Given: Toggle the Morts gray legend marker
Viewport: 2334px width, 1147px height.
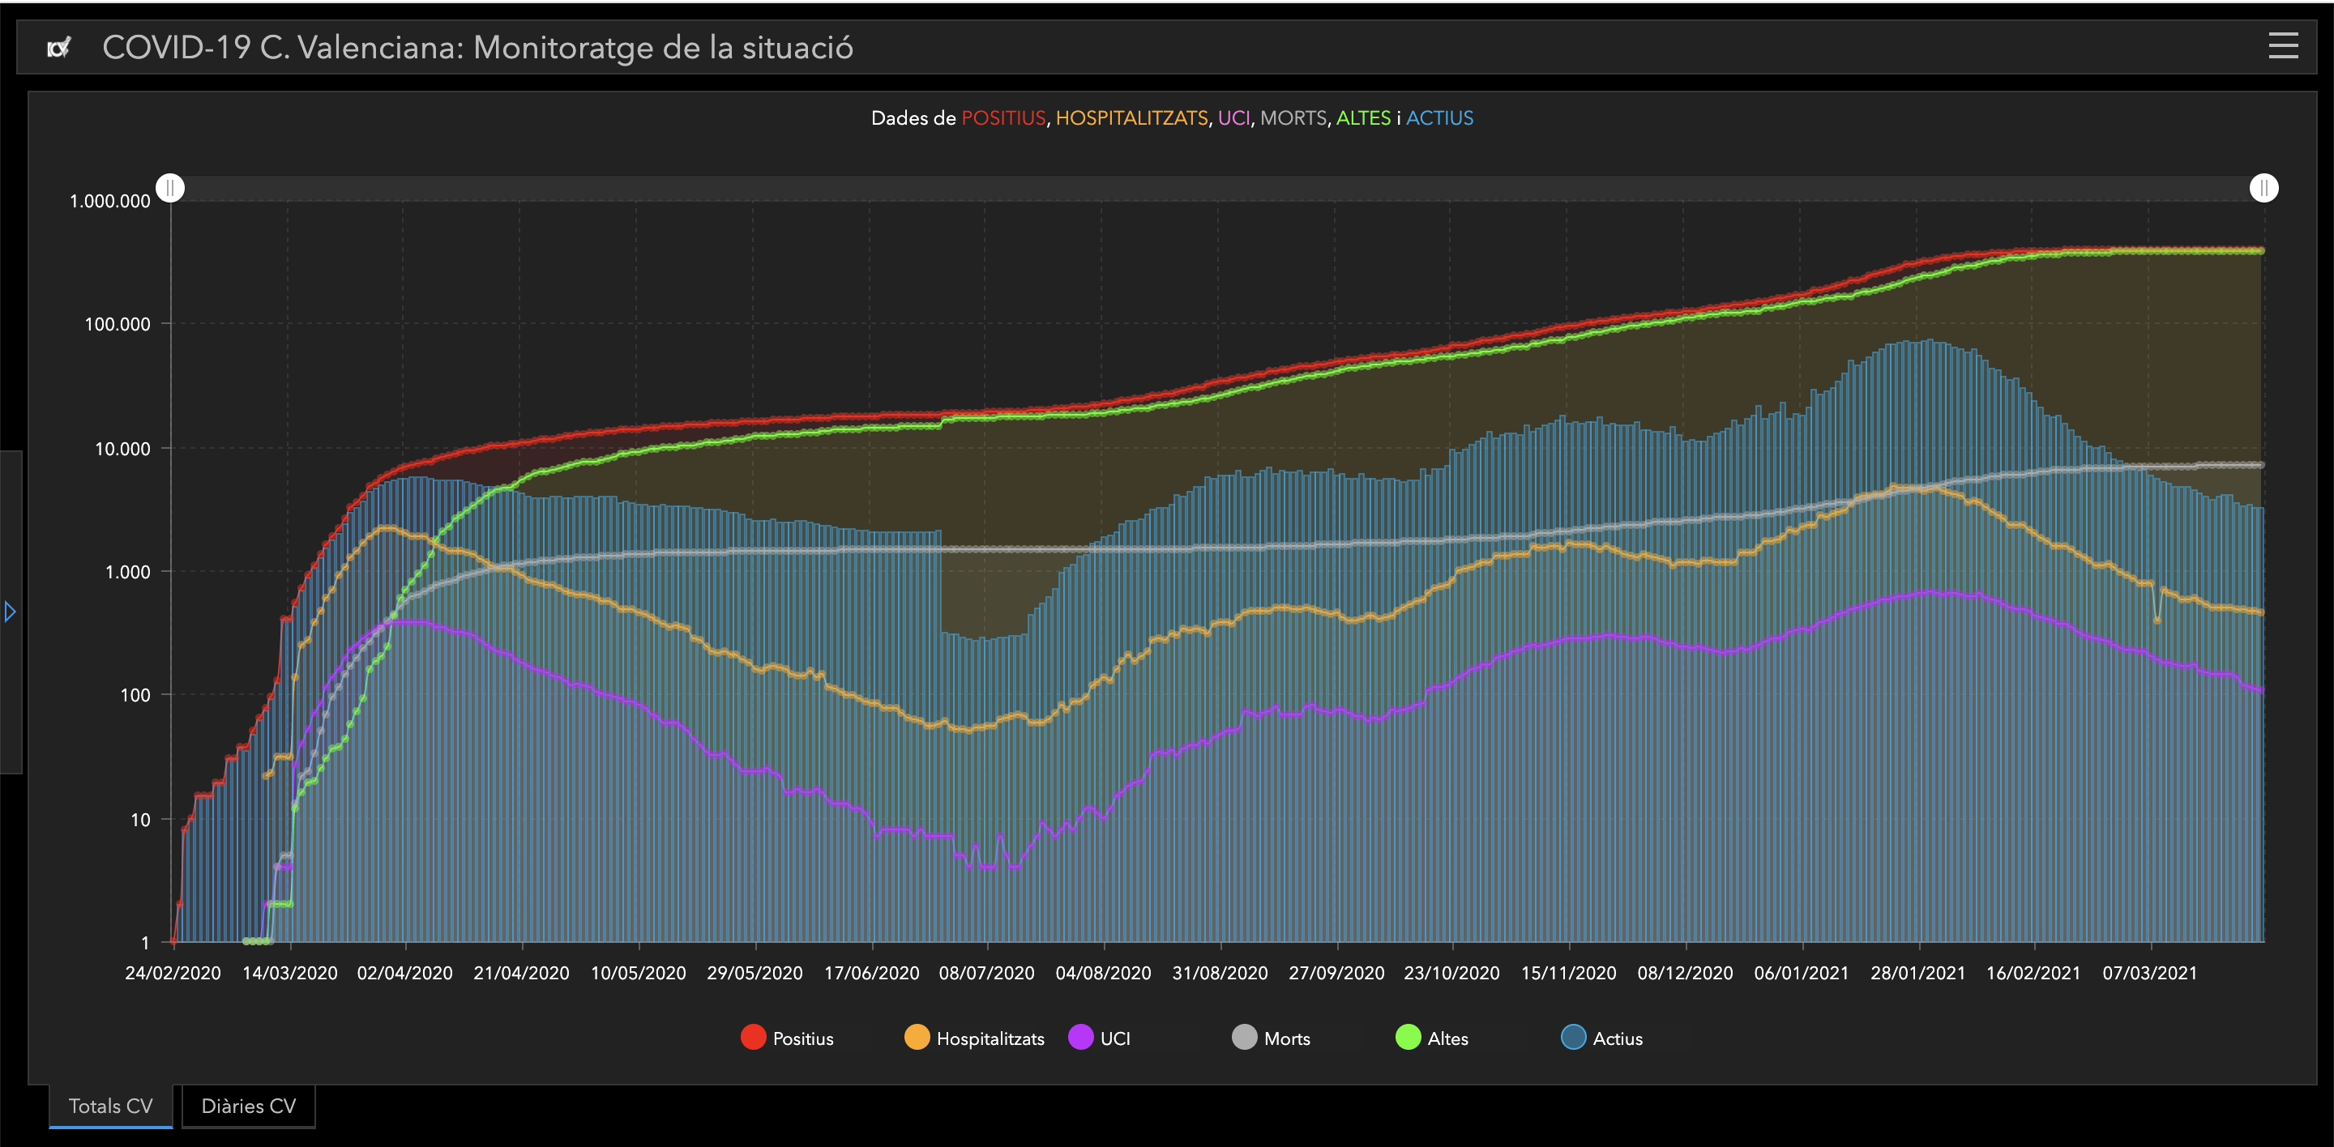Looking at the screenshot, I should coord(1244,1038).
